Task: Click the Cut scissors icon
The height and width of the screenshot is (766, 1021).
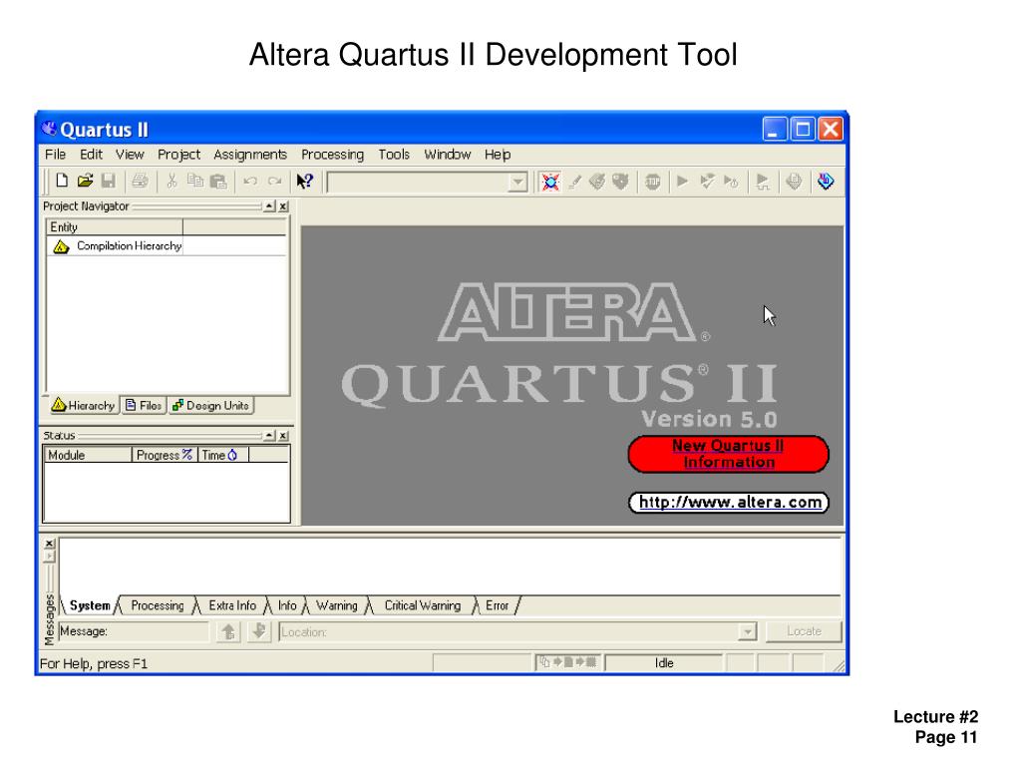Action: (x=171, y=182)
